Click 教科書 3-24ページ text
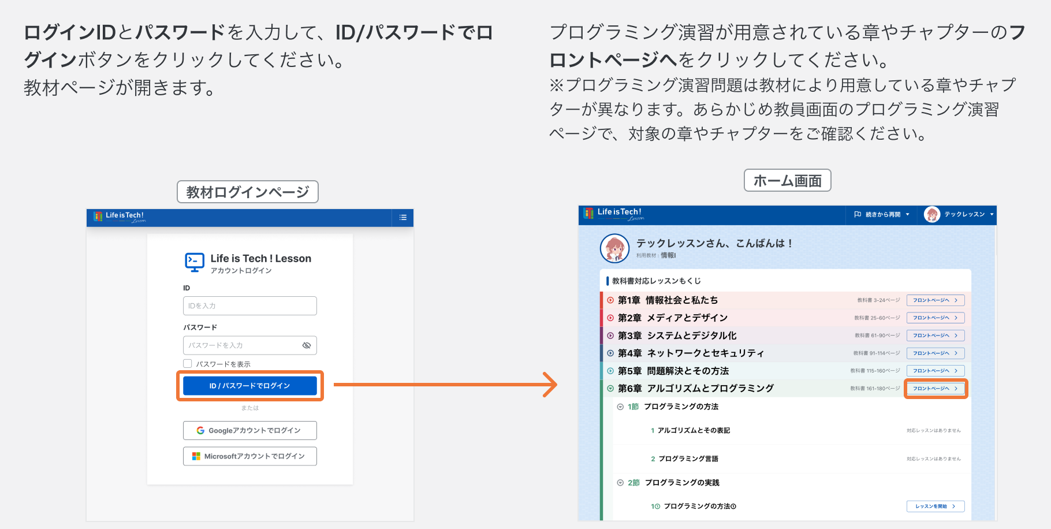 [x=878, y=300]
